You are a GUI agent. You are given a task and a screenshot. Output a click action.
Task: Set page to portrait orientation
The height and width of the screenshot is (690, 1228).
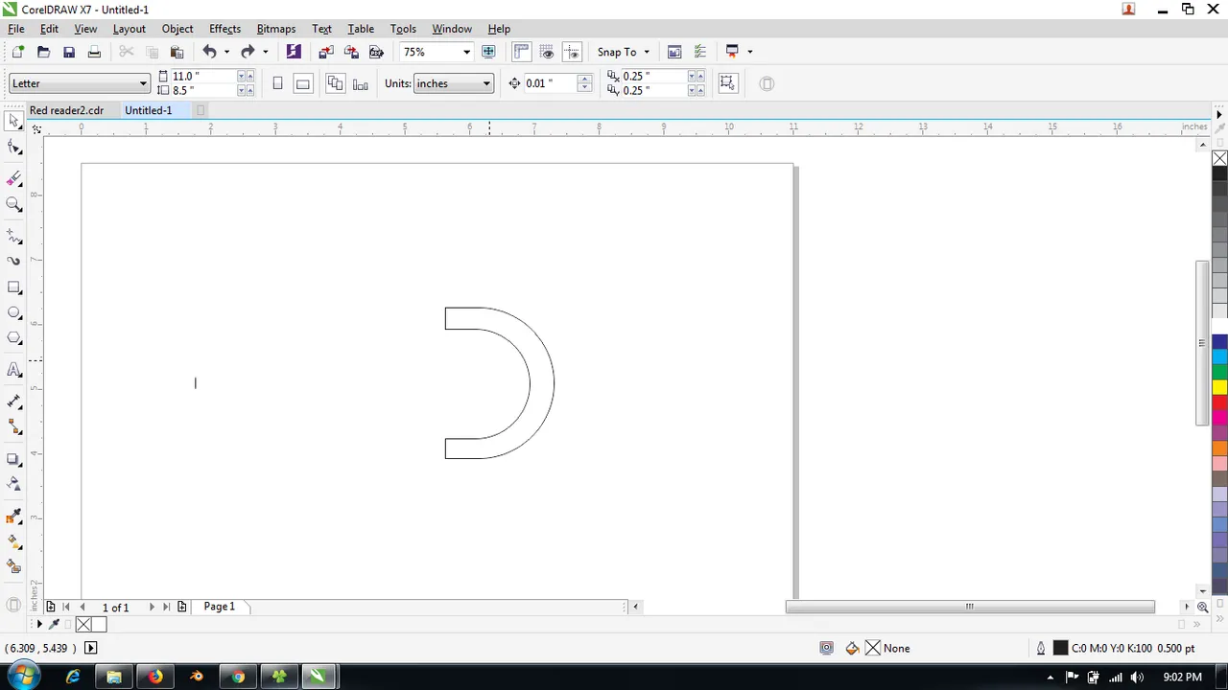pos(277,83)
